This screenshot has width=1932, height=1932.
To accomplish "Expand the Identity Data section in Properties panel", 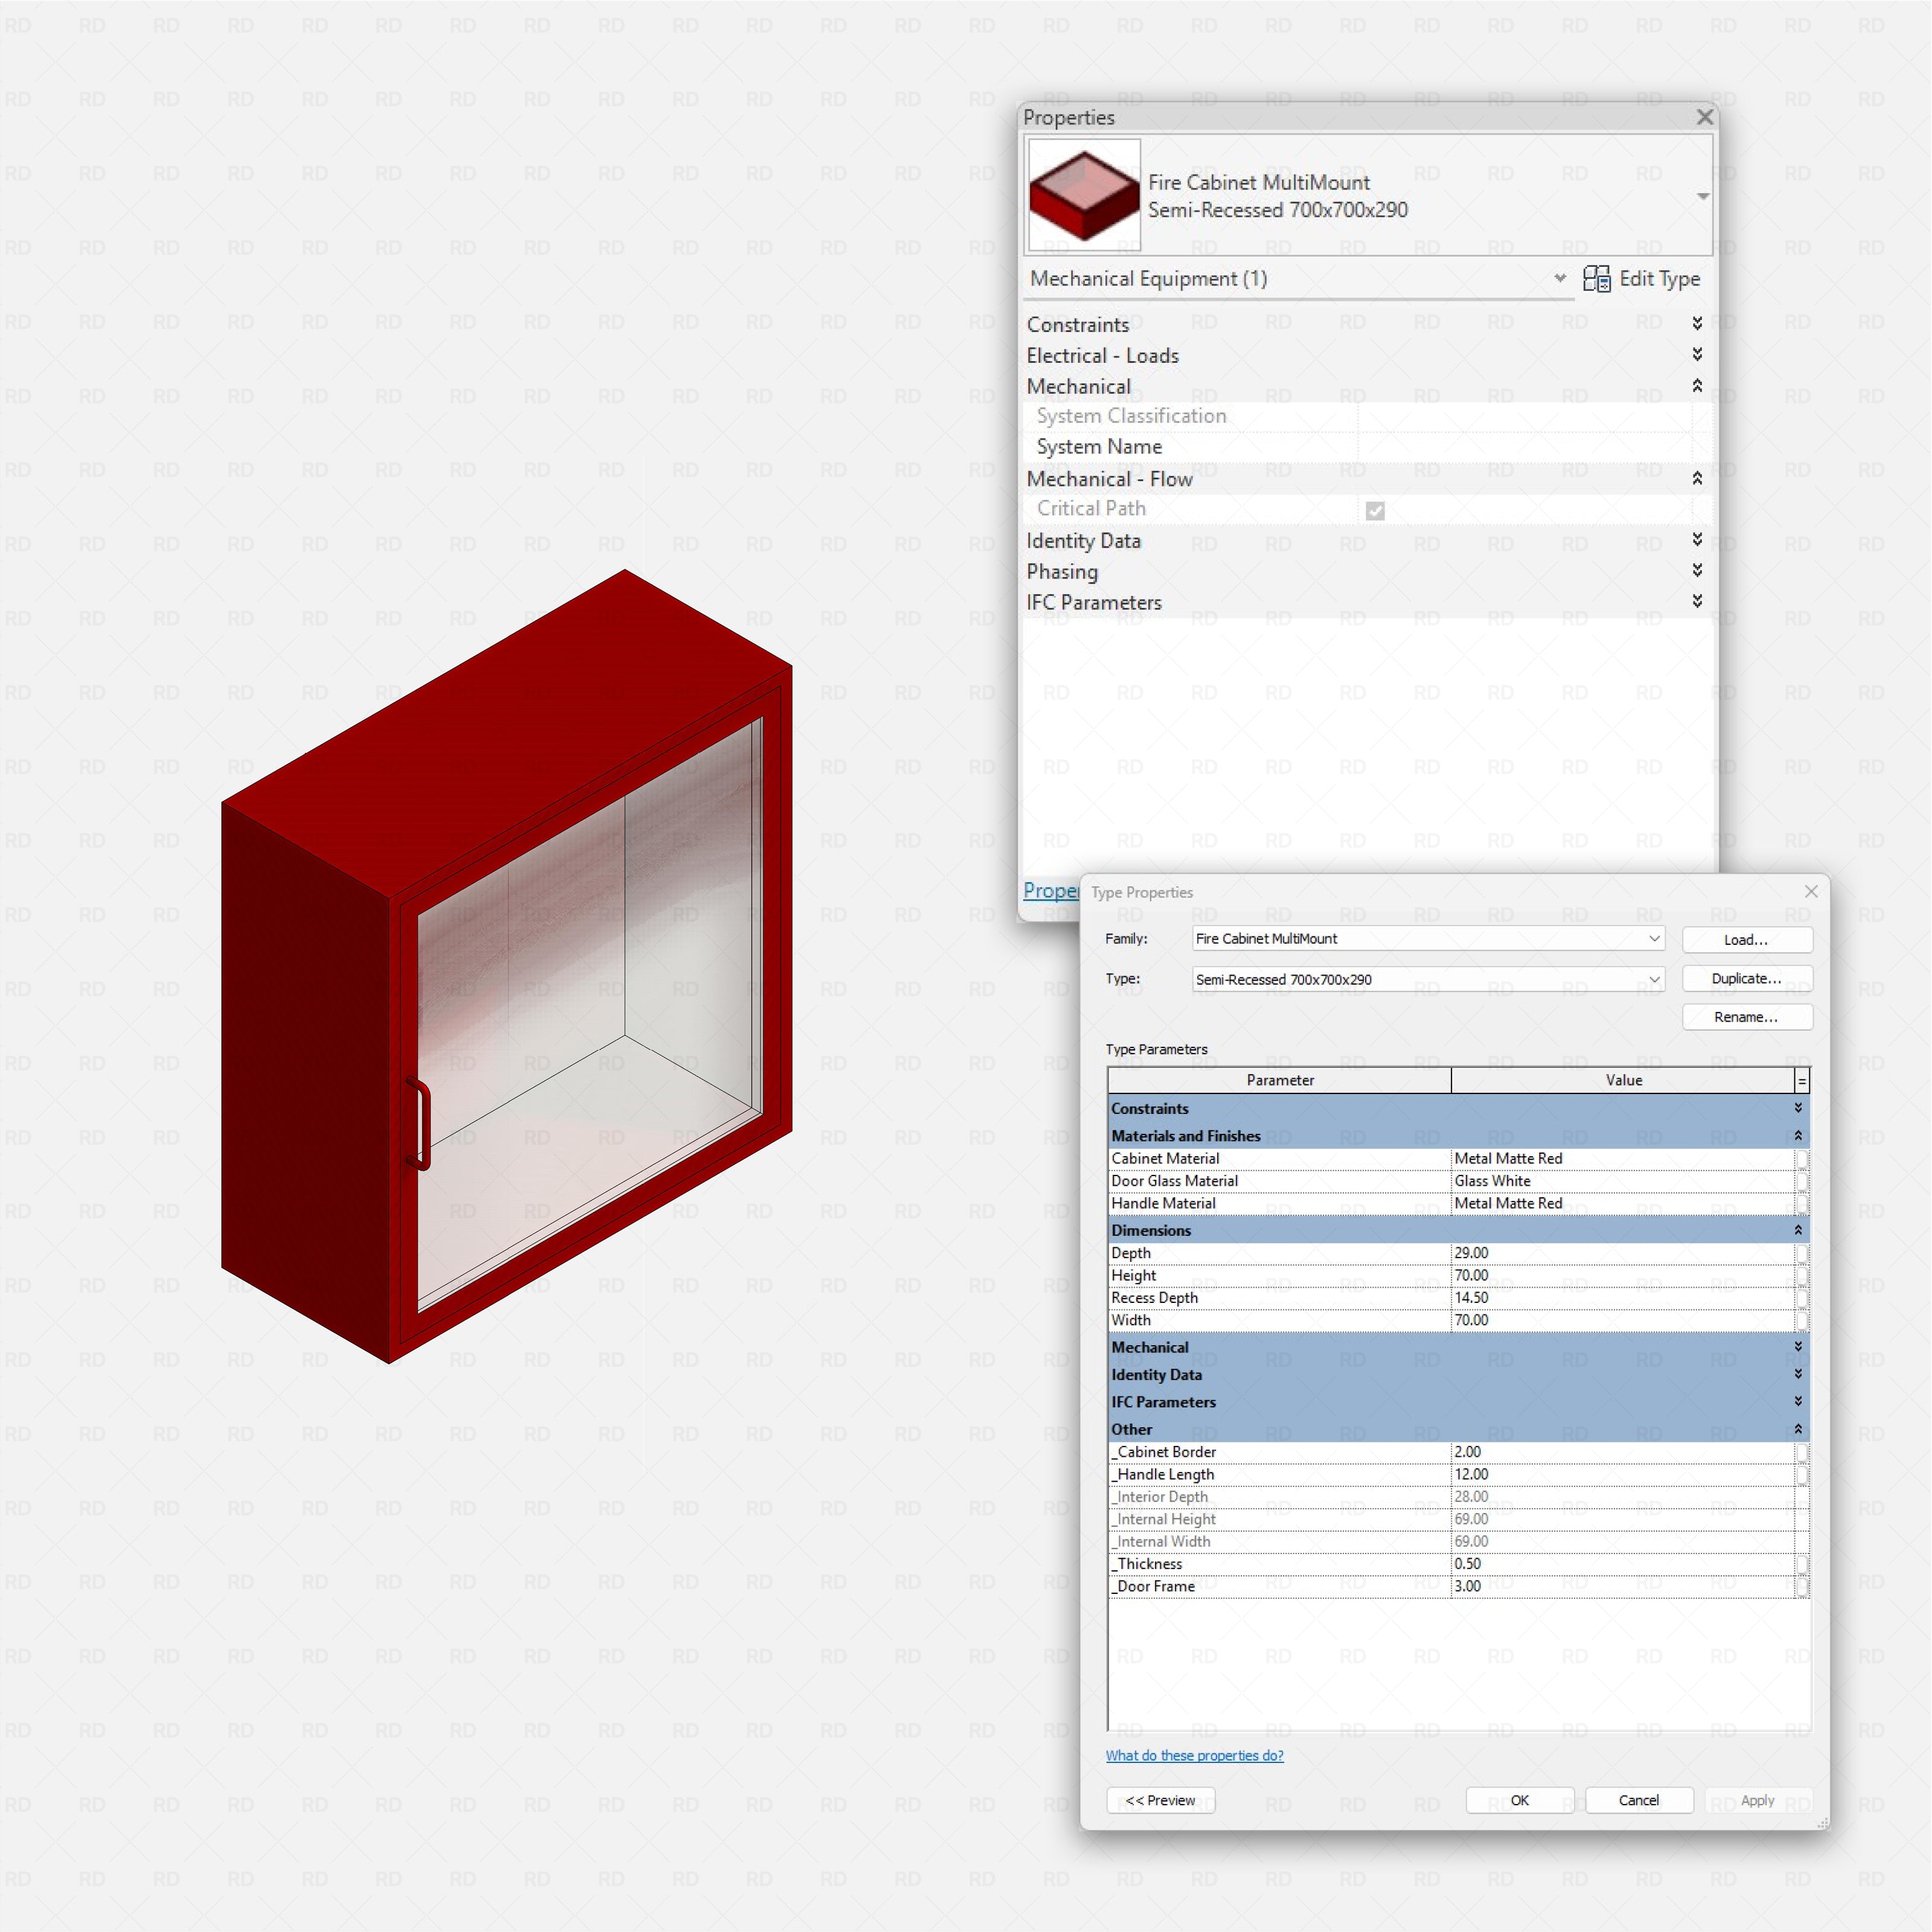I will point(1697,540).
